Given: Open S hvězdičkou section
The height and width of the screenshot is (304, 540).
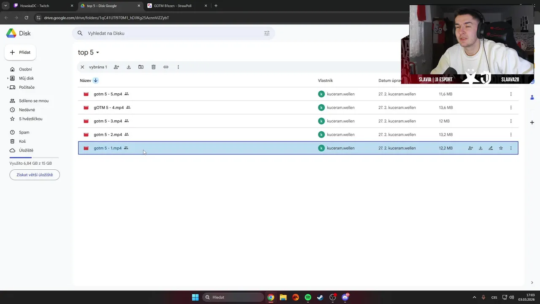Looking at the screenshot, I should 30,119.
